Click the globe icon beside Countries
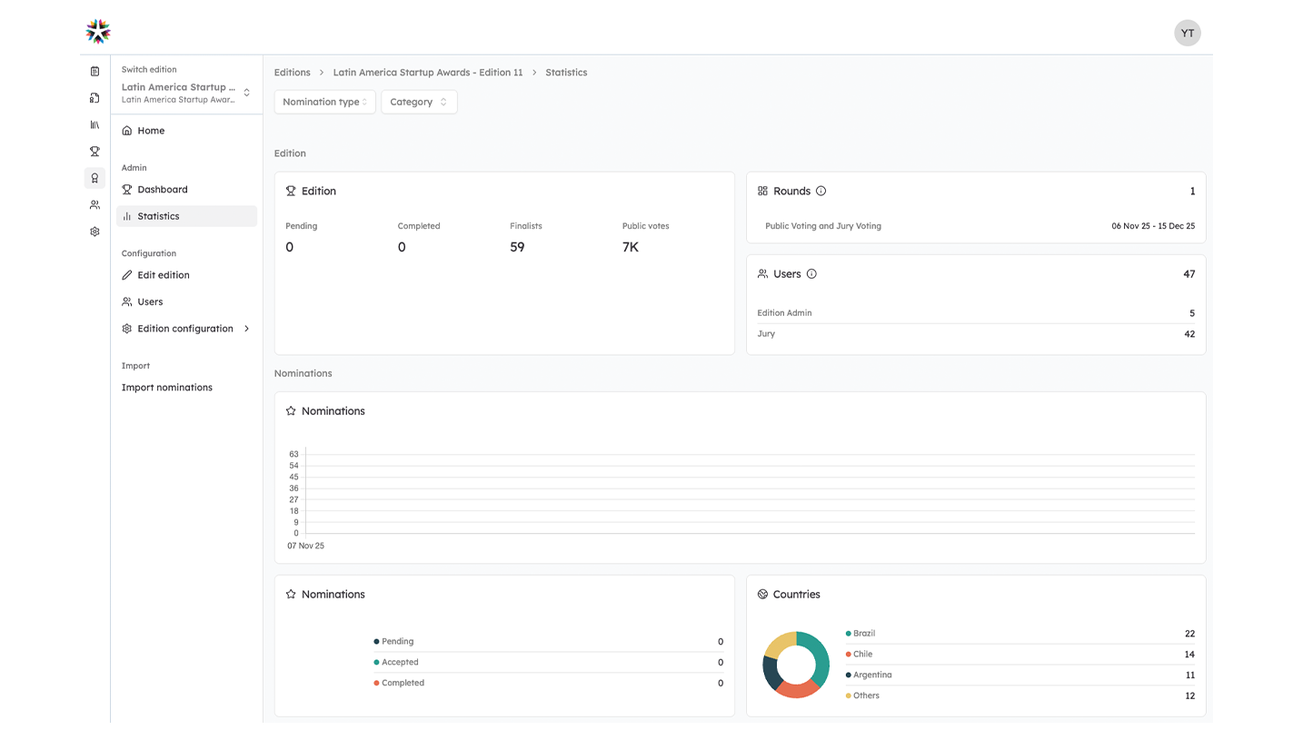This screenshot has height=740, width=1293. 762,595
